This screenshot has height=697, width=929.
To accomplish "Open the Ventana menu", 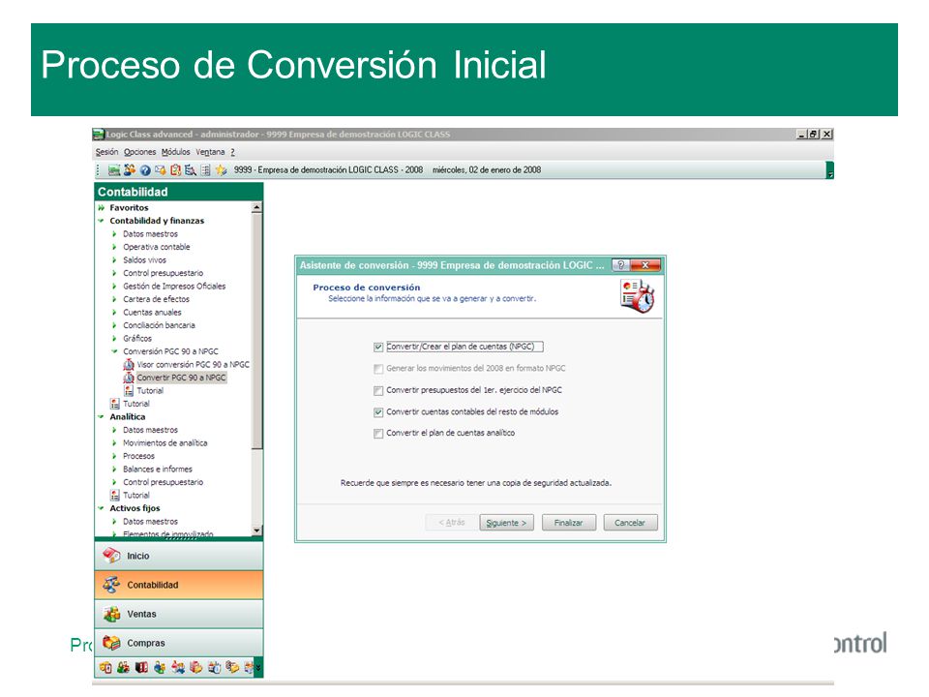I will 210,152.
